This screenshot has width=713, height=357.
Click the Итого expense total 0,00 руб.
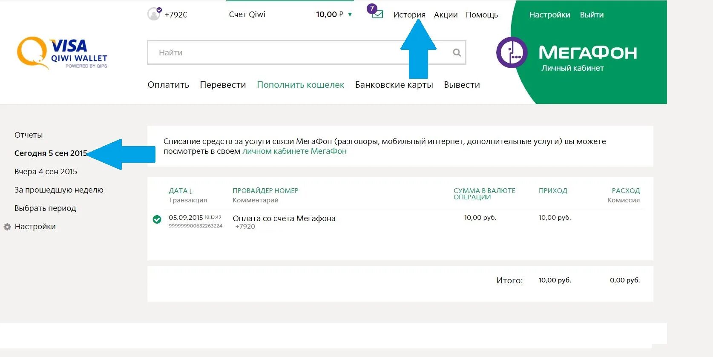coord(625,280)
